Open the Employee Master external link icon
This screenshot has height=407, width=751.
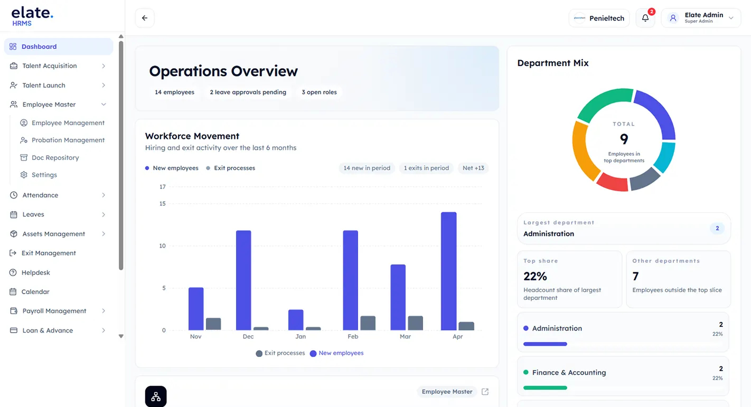485,392
